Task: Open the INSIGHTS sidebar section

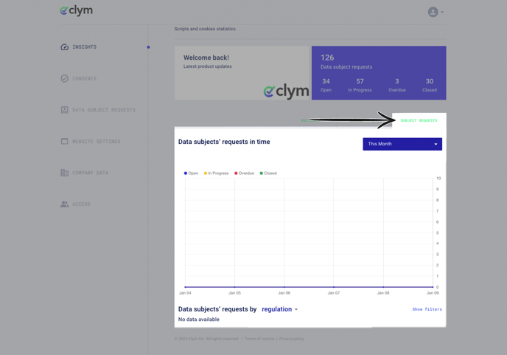Action: 85,47
